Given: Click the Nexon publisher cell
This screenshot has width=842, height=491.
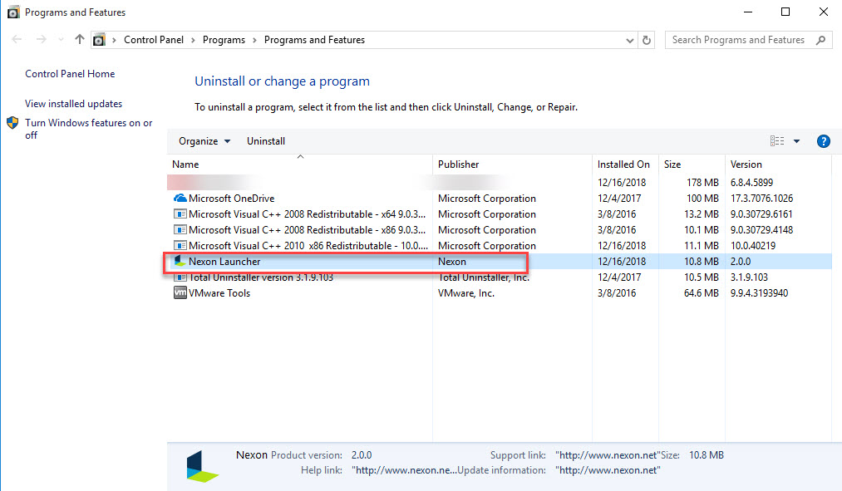Looking at the screenshot, I should [451, 262].
